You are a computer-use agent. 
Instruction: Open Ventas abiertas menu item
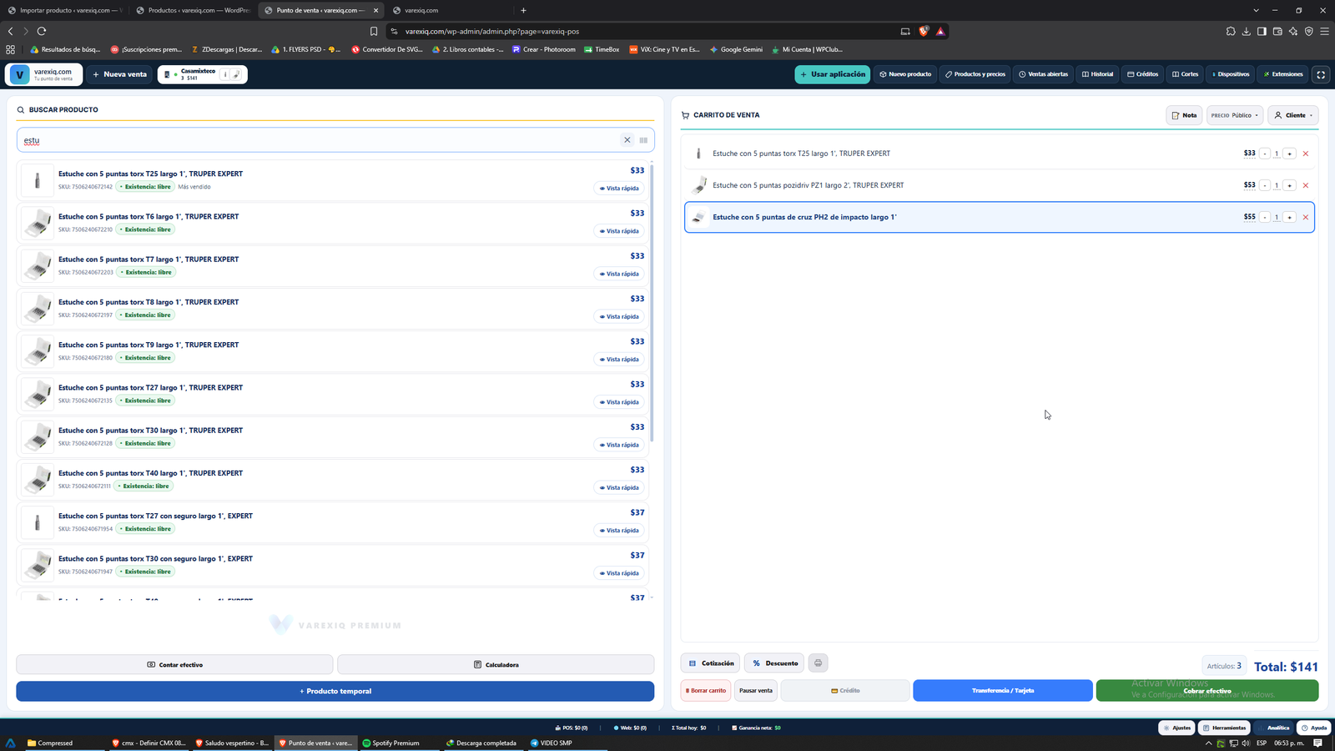click(1043, 74)
